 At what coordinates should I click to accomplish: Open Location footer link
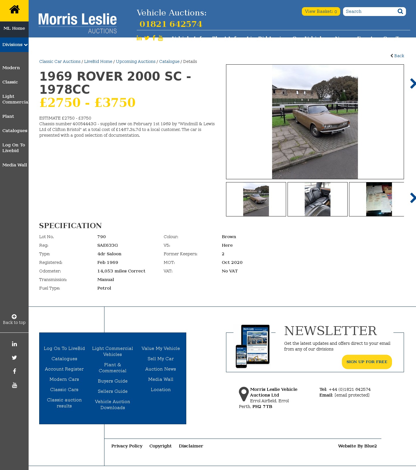pyautogui.click(x=161, y=390)
